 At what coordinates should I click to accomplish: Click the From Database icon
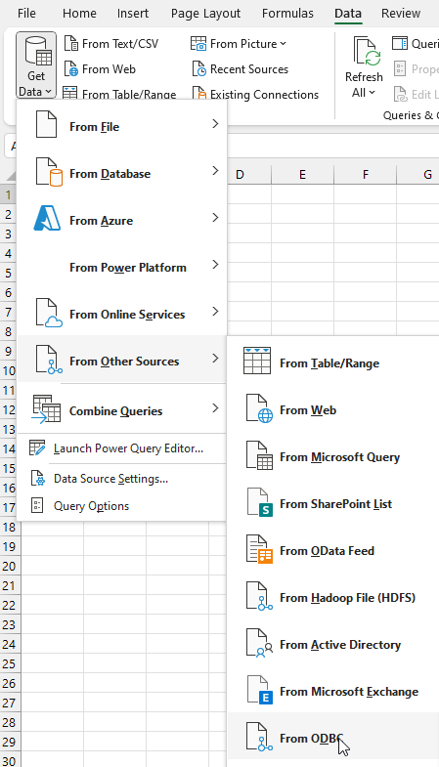pyautogui.click(x=49, y=172)
